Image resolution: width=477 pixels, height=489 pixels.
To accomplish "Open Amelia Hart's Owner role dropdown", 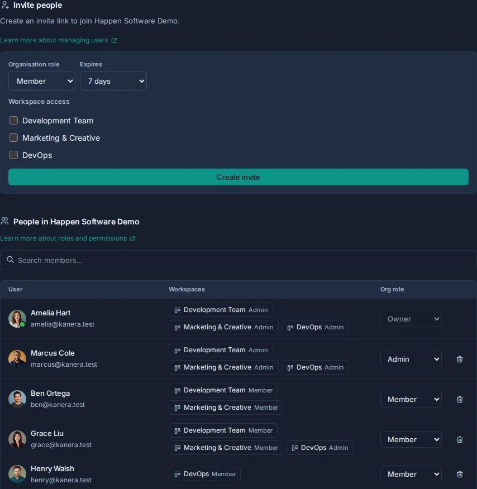I will (411, 319).
